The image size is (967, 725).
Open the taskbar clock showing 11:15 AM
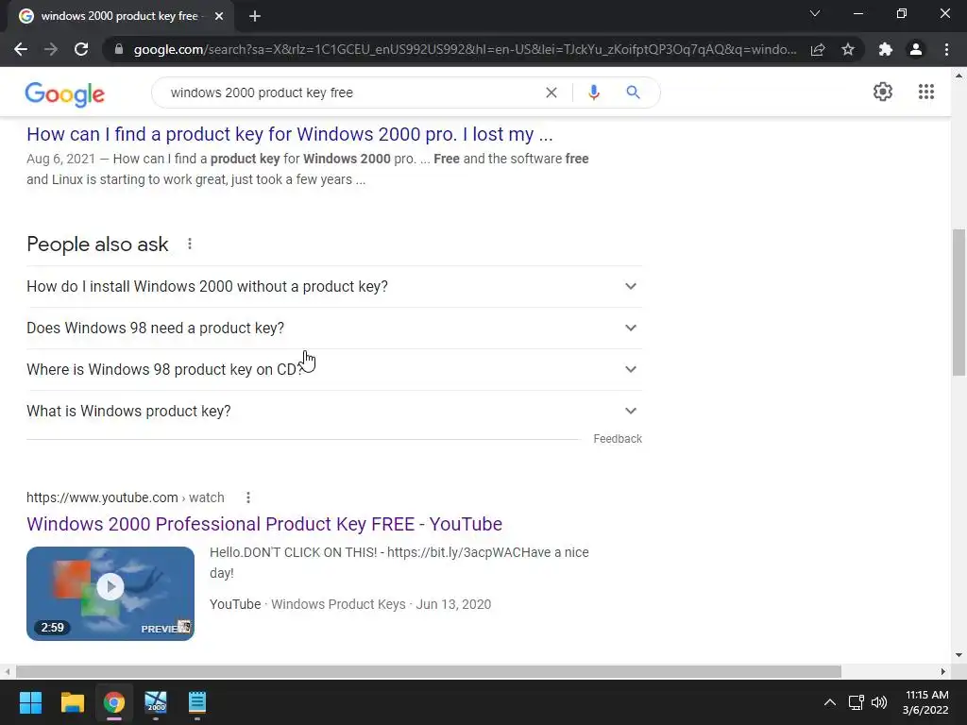(x=925, y=702)
